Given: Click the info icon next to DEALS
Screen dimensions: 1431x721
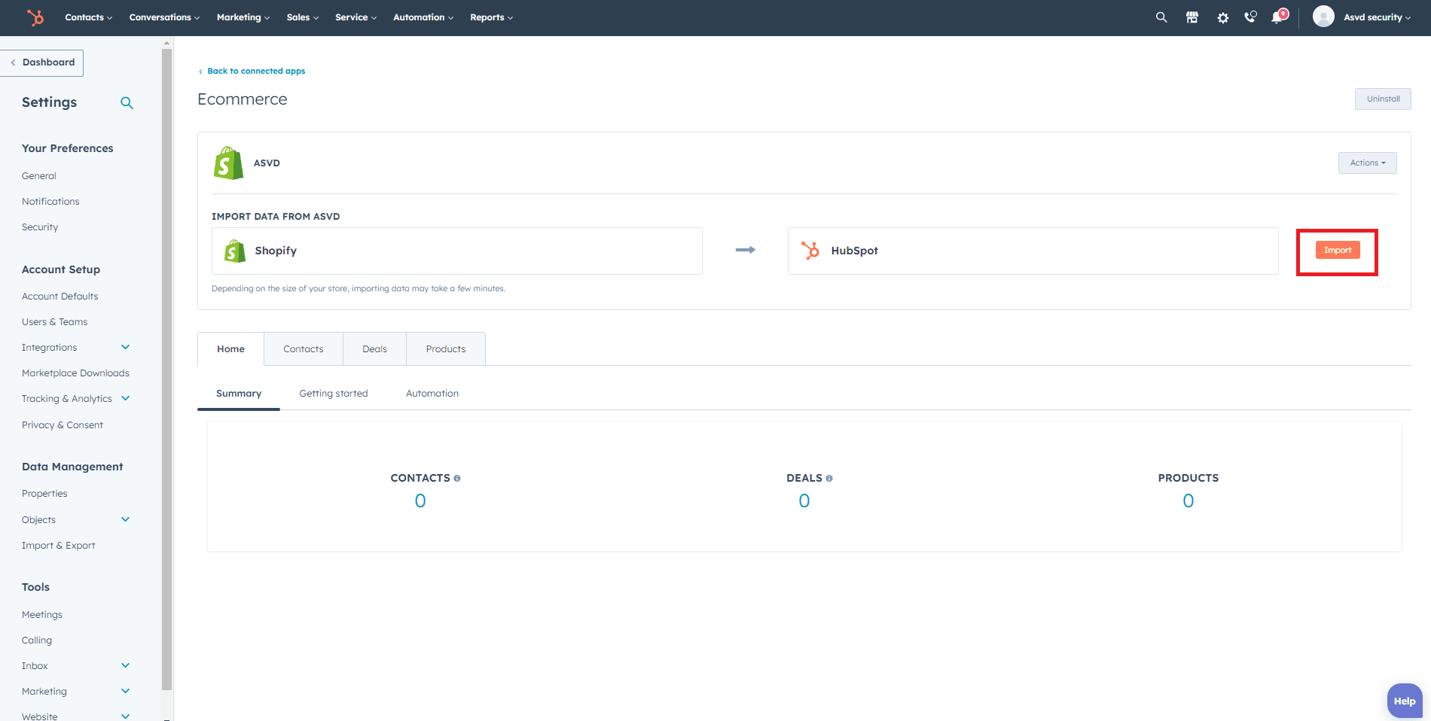Looking at the screenshot, I should point(829,479).
